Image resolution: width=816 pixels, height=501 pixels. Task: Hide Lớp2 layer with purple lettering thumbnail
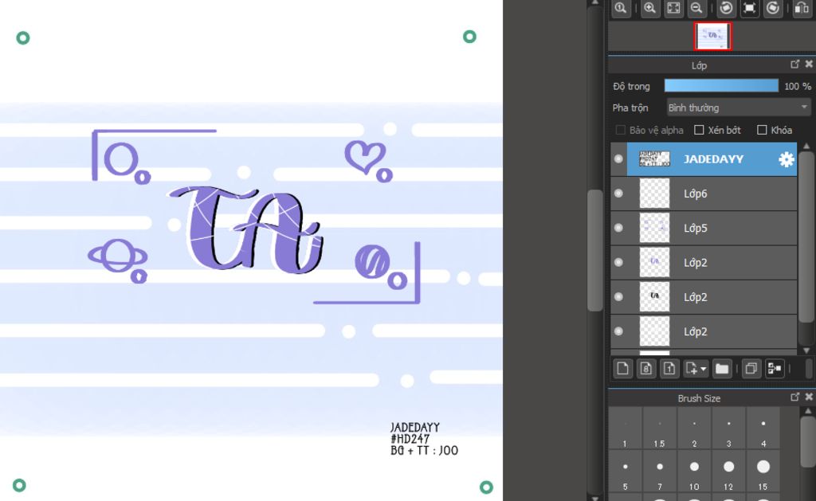point(618,262)
